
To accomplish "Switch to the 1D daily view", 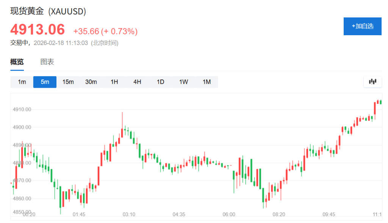I will coord(160,82).
